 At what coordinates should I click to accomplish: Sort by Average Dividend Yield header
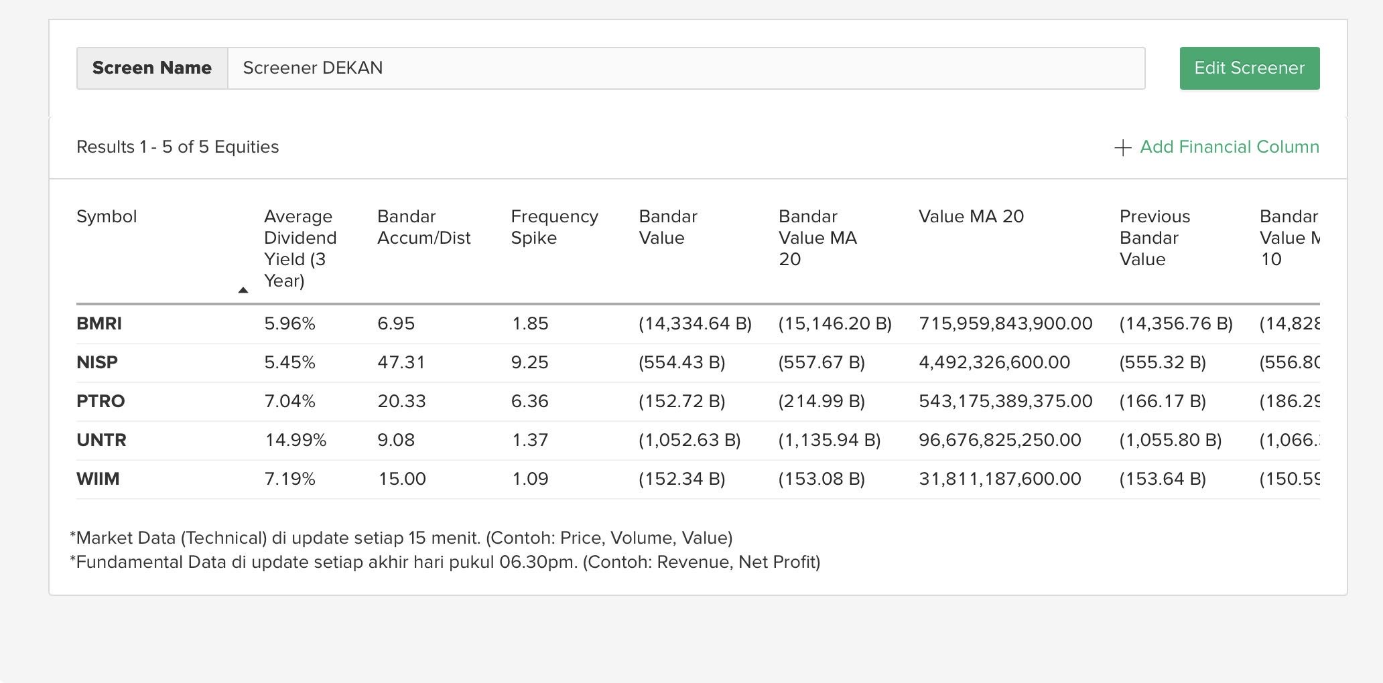(x=300, y=248)
